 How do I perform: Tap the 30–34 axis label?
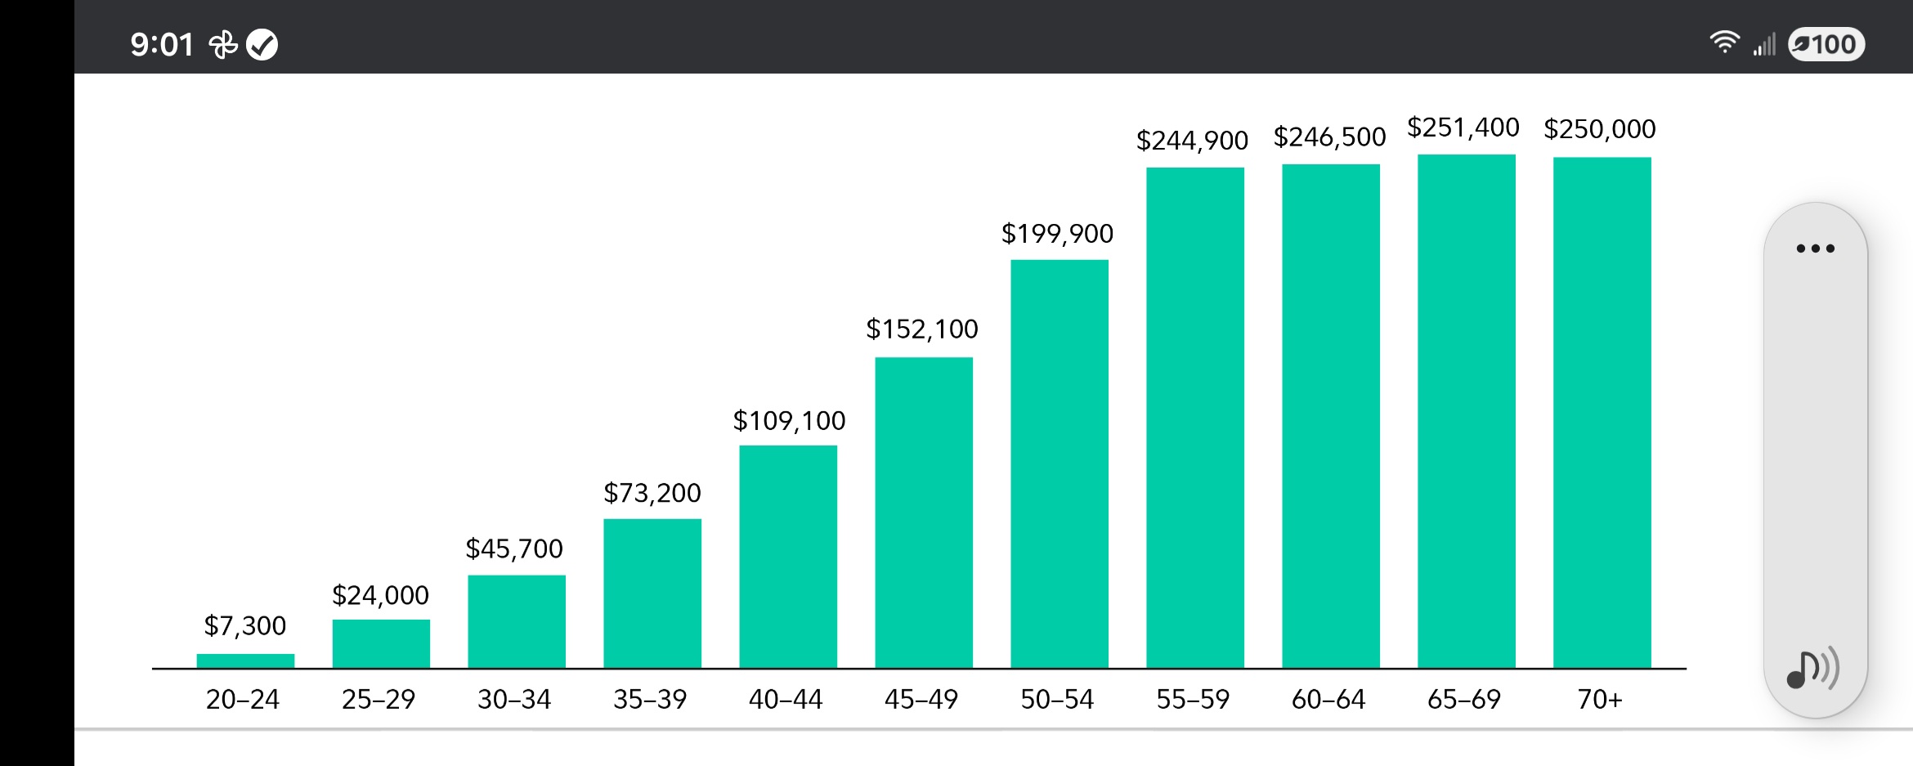pos(514,699)
